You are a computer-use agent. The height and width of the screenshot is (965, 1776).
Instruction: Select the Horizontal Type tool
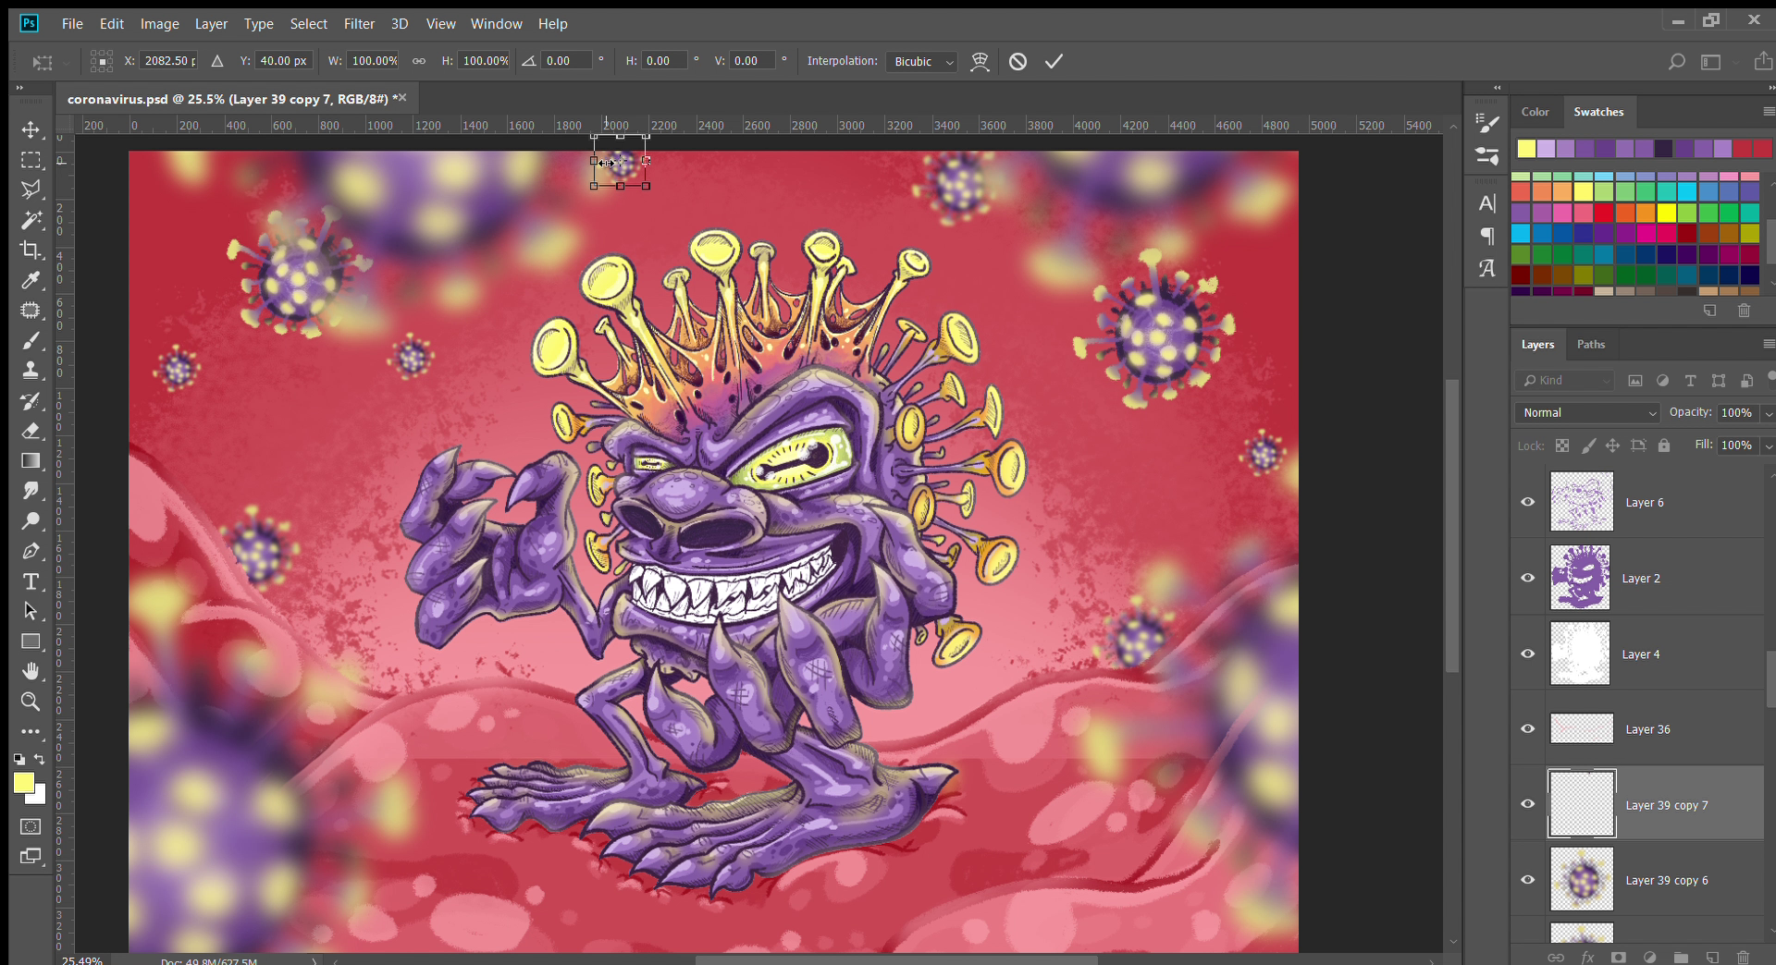31,581
